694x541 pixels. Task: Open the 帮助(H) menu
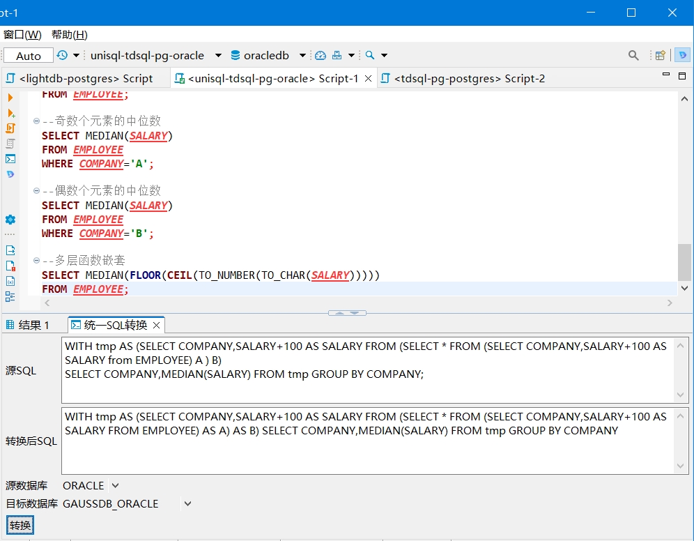[x=70, y=35]
